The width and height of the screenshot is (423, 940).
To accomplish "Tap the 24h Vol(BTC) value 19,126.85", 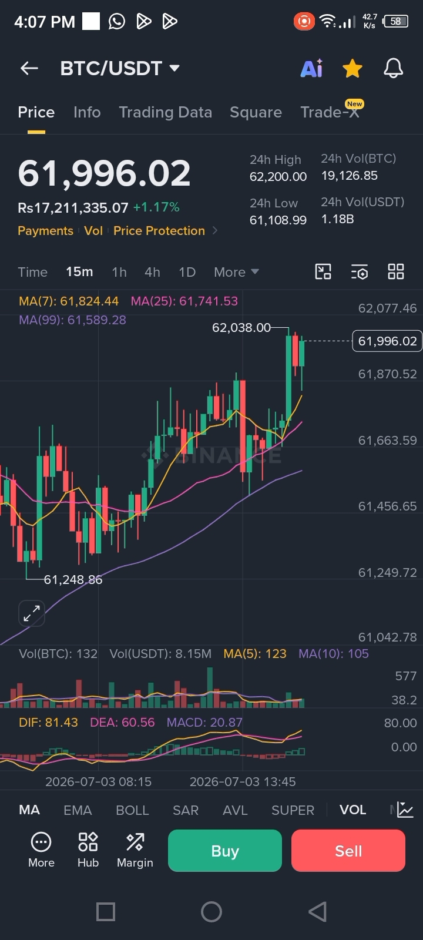I will pyautogui.click(x=350, y=176).
